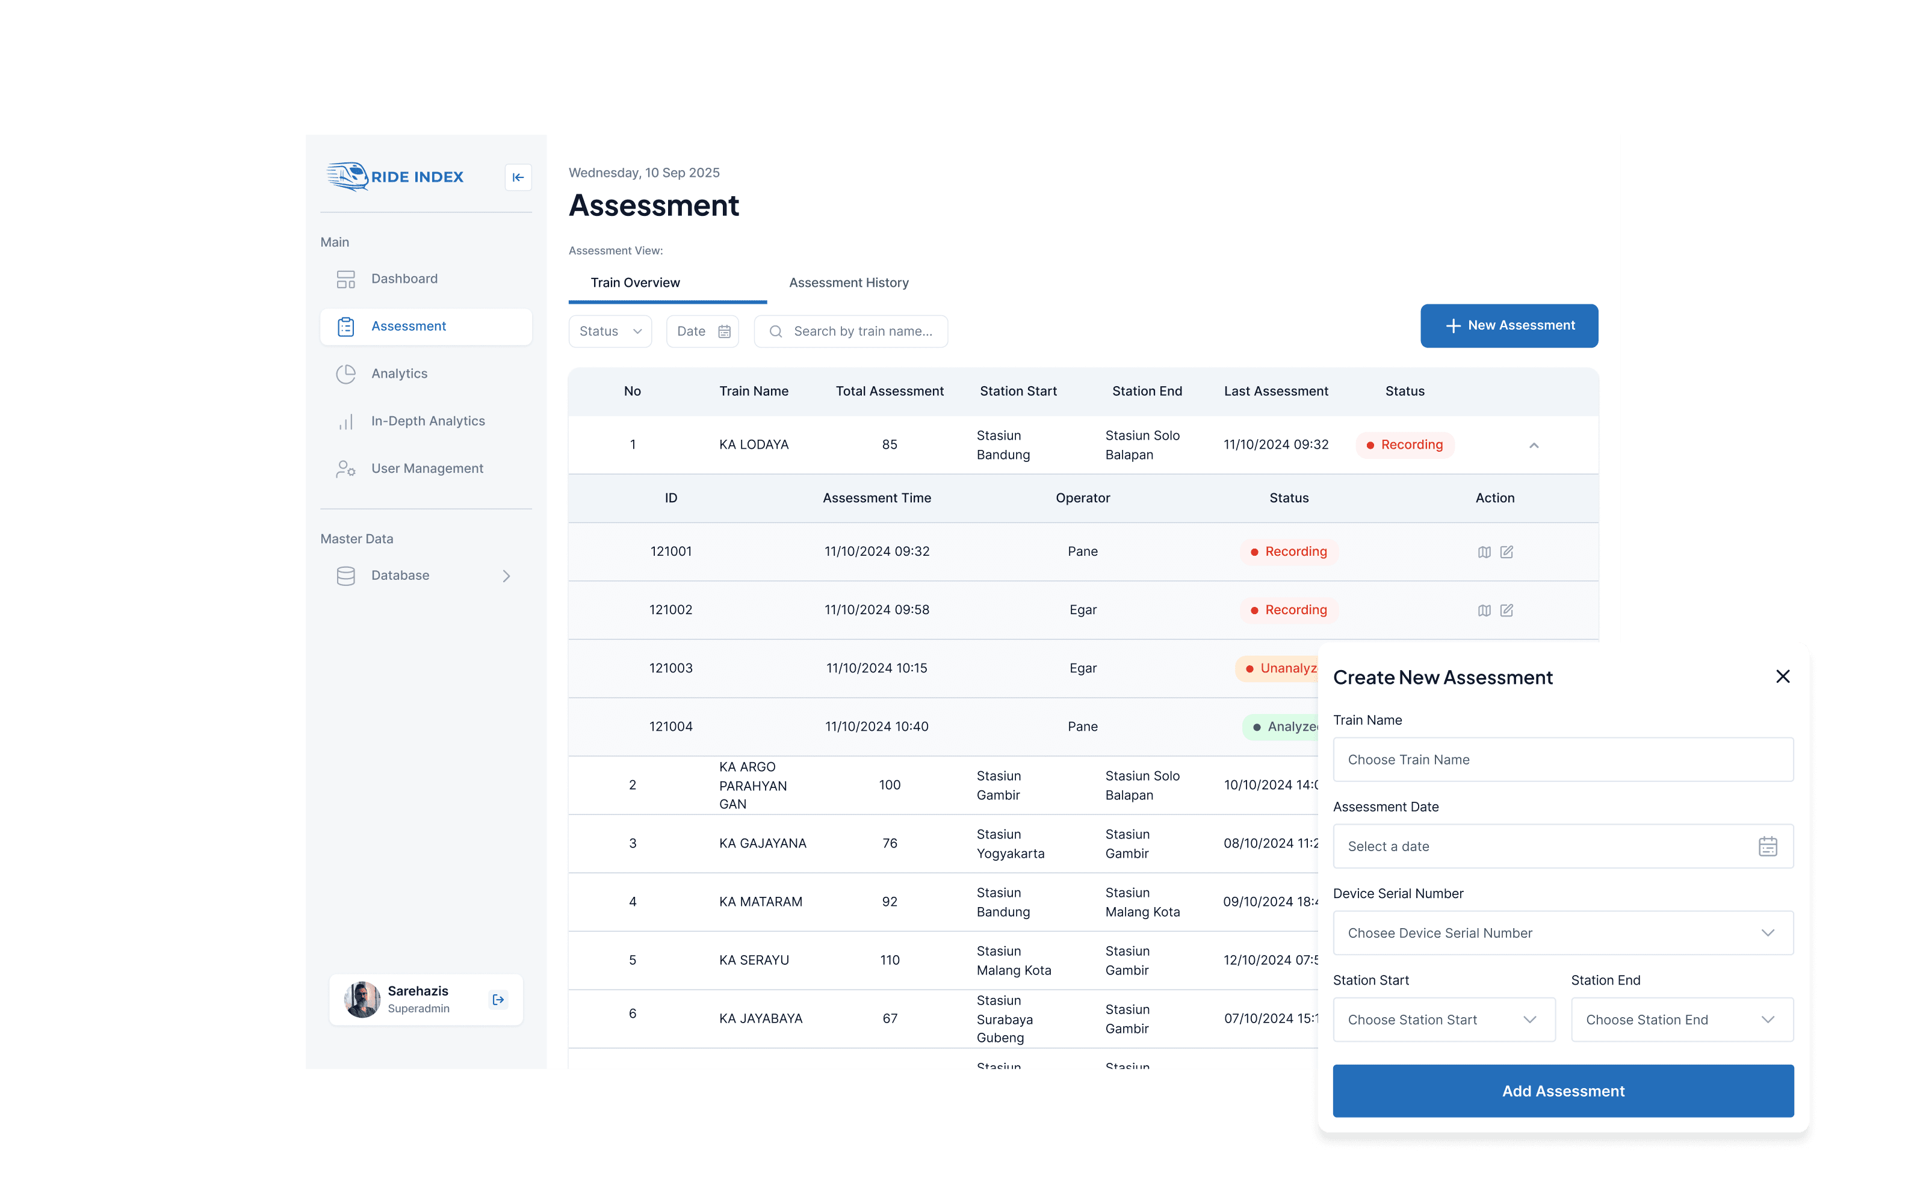Collapse the KA LODAYA row chevron
This screenshot has height=1203, width=1926.
pyautogui.click(x=1534, y=446)
